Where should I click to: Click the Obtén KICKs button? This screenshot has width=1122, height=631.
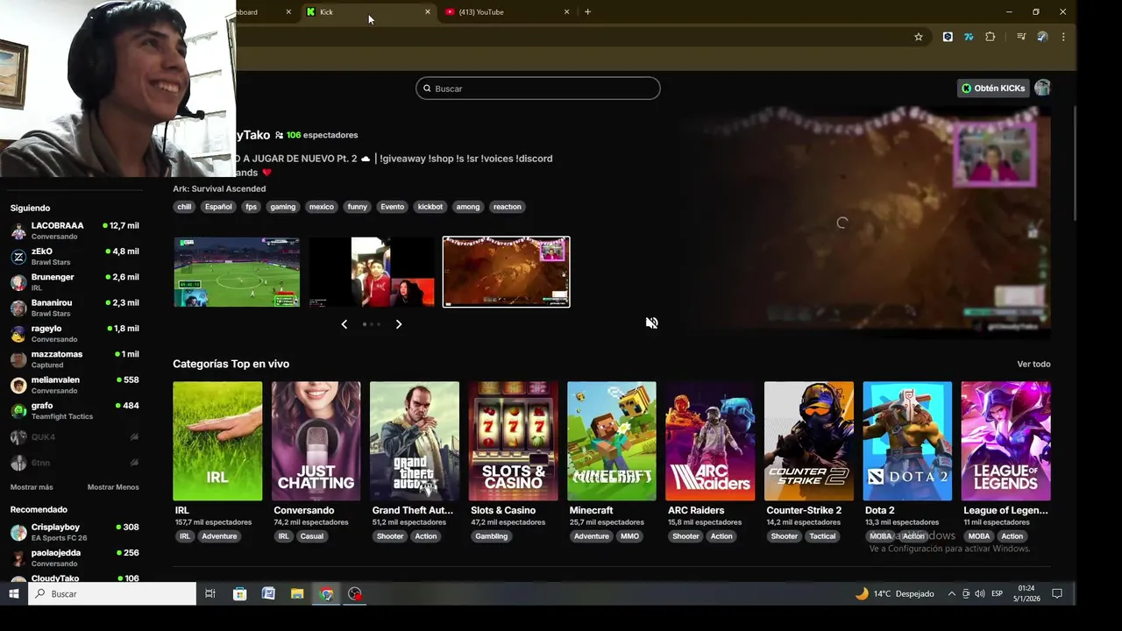[x=993, y=89]
